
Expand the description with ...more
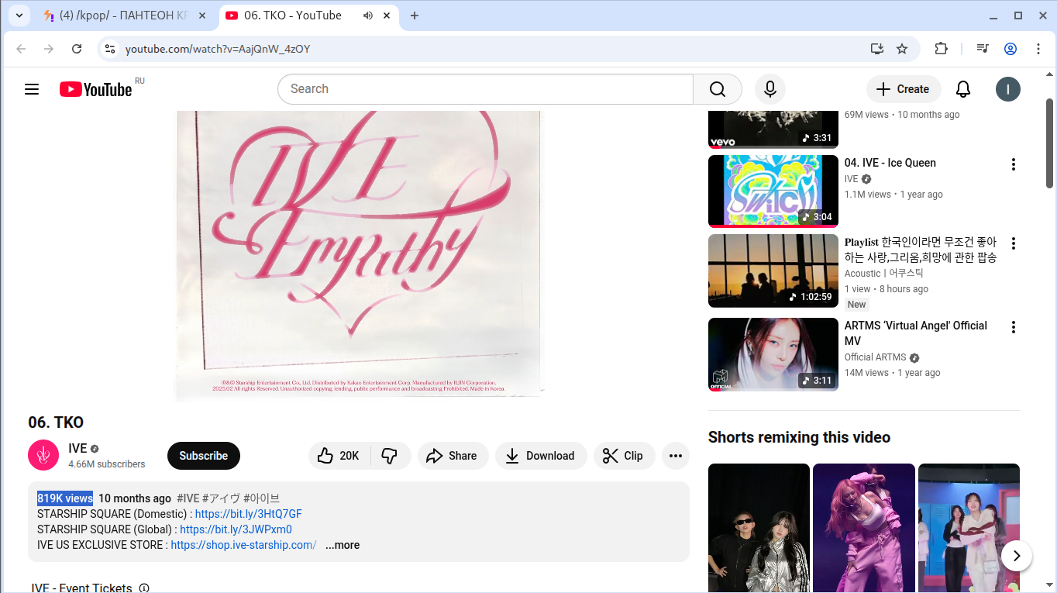(343, 545)
